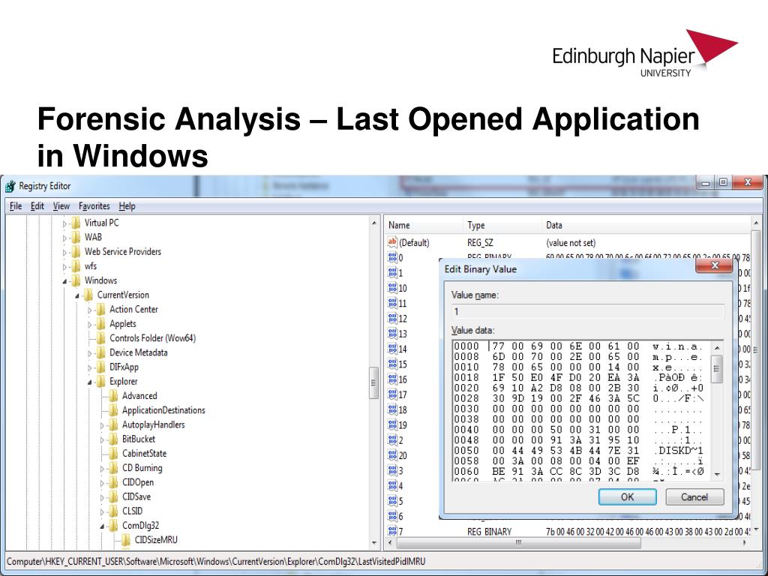Select the binary value icon named 19
This screenshot has height=576, width=768.
coord(392,424)
